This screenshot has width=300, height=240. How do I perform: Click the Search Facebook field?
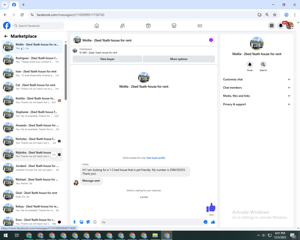pyautogui.click(x=38, y=26)
